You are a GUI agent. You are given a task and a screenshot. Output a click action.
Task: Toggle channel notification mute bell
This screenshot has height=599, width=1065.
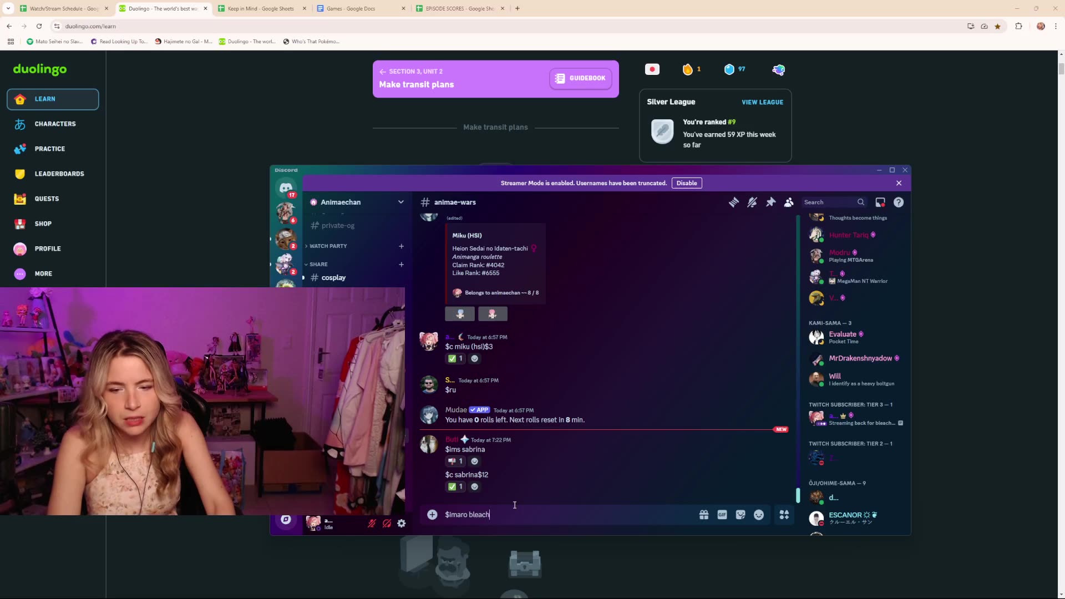coord(752,202)
